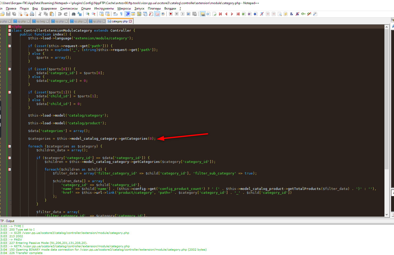Click the editor vertical scrollbar down arrow
This screenshot has height=255, width=394.
(387, 215)
